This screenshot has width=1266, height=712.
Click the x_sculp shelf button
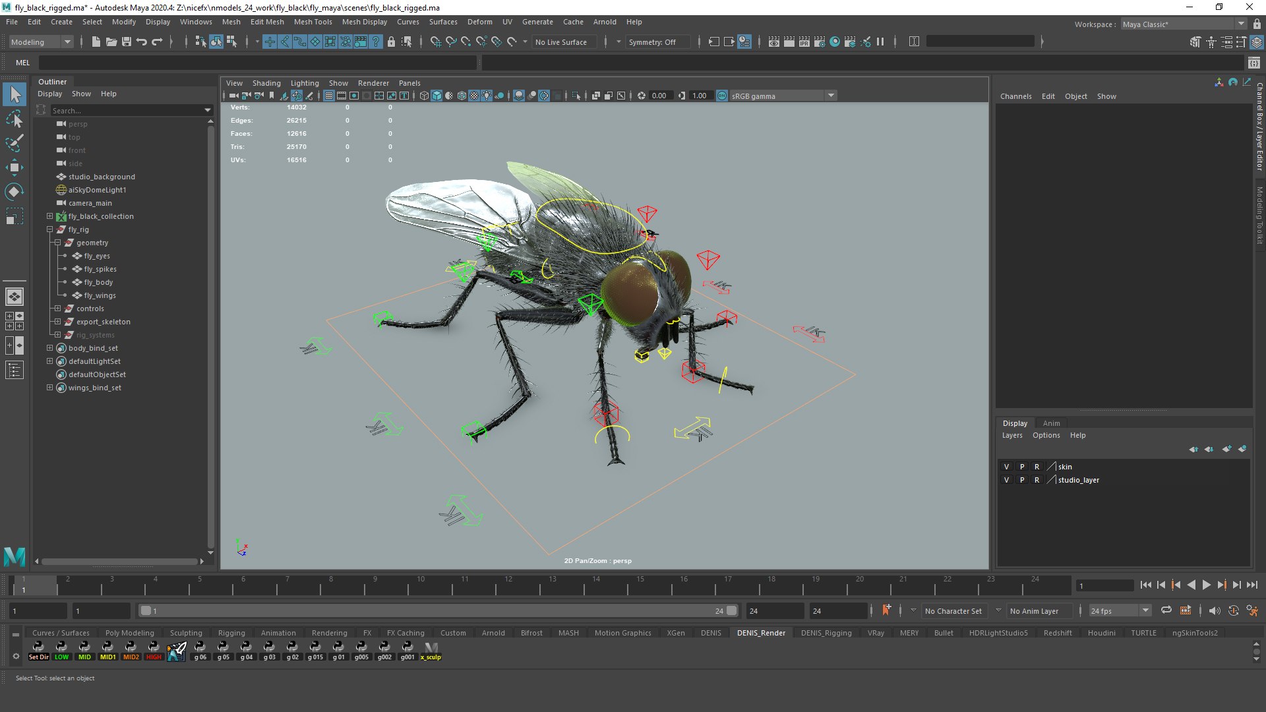click(431, 650)
